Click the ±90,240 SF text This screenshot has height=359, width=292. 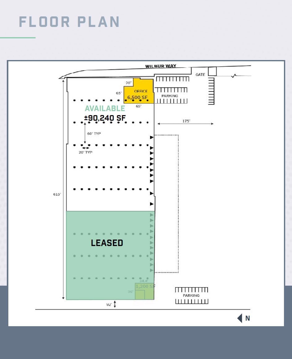105,118
